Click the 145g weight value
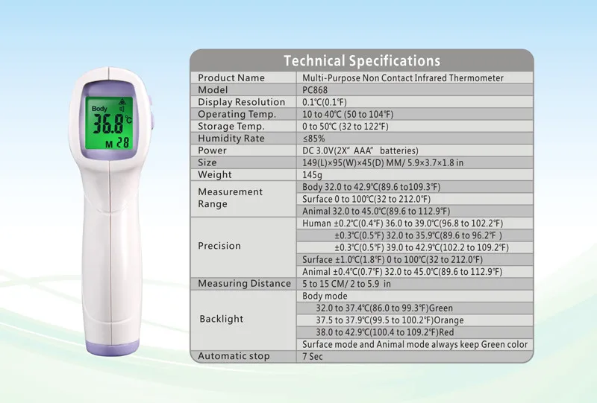Viewport: 597px width, 403px height. 312,175
